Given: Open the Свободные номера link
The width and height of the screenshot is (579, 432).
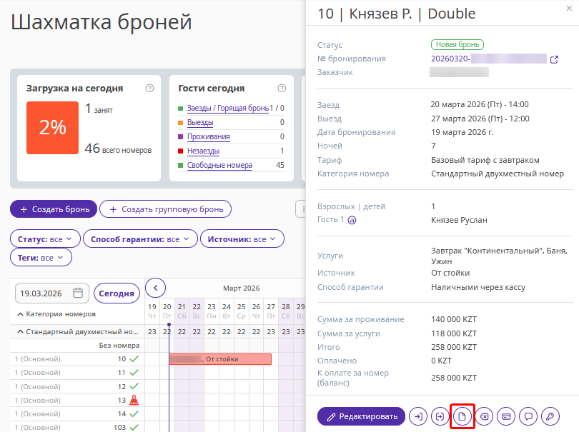Looking at the screenshot, I should pos(219,165).
